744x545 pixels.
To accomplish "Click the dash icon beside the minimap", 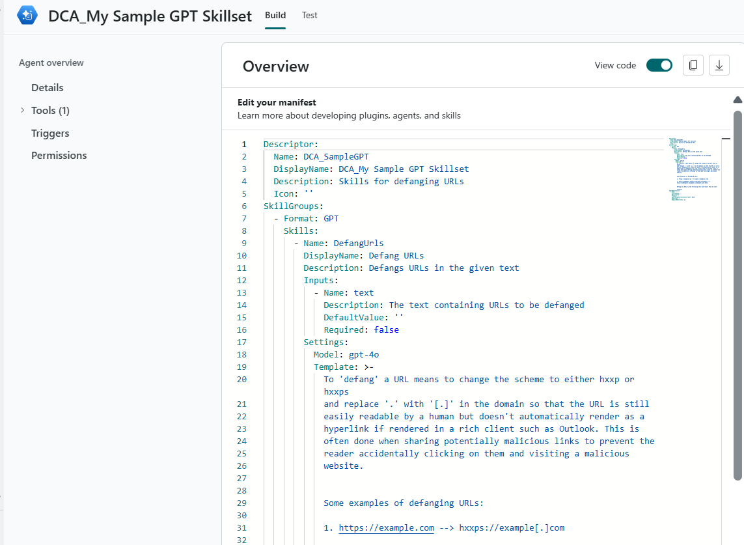I will coord(726,139).
